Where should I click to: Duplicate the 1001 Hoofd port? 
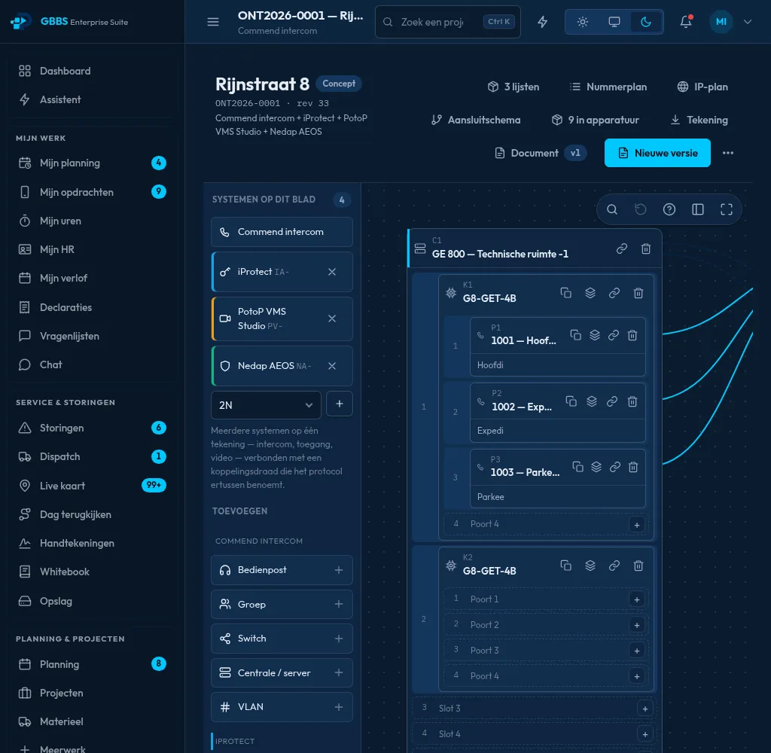(x=575, y=335)
